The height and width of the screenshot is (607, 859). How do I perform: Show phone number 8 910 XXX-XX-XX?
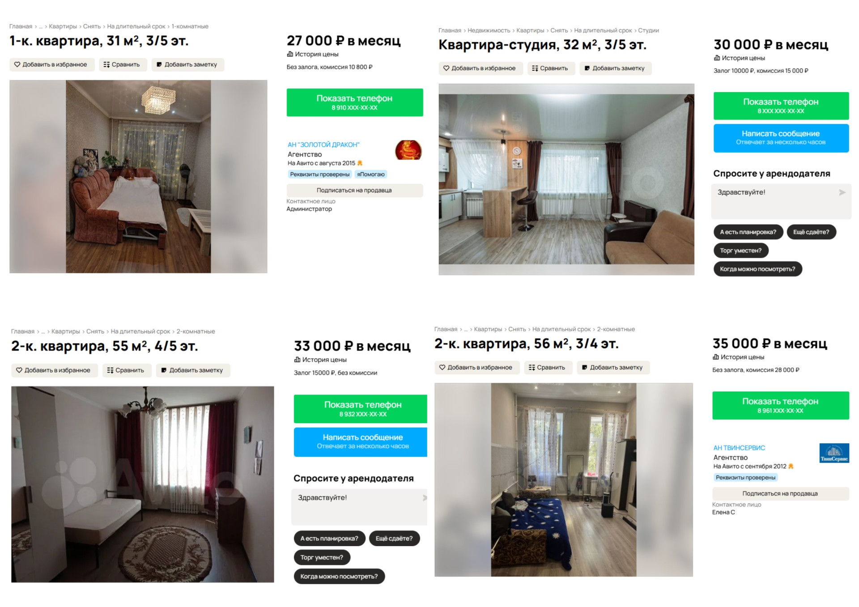point(355,102)
